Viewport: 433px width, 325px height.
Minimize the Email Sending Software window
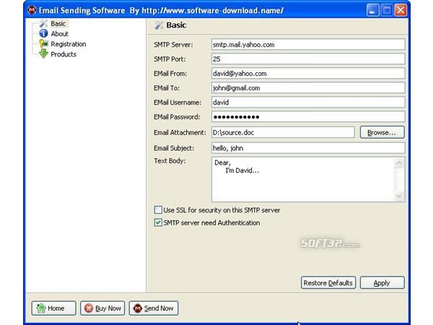[372, 11]
